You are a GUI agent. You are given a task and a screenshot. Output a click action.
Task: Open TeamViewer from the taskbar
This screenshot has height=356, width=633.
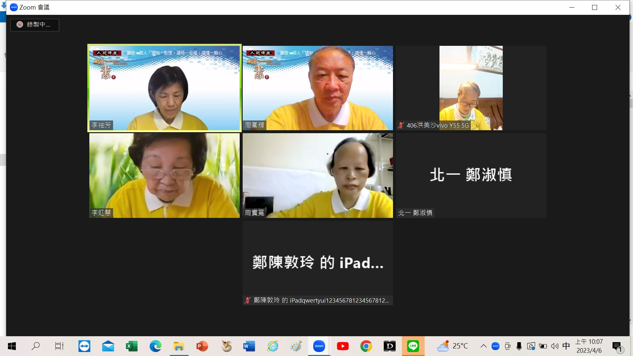coord(84,346)
